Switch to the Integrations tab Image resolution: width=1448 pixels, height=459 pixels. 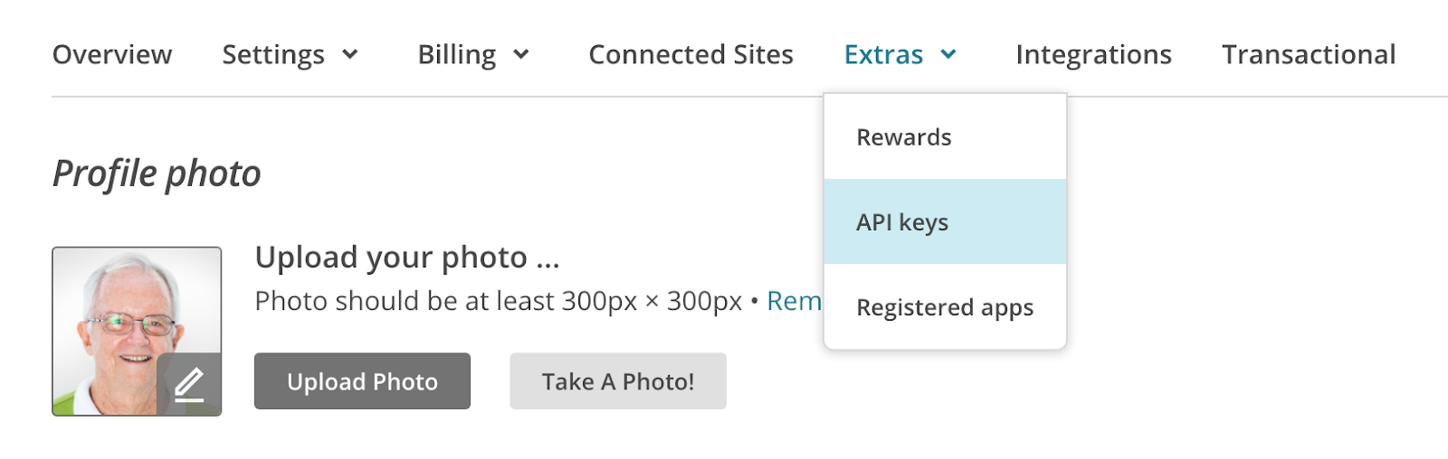coord(1093,55)
